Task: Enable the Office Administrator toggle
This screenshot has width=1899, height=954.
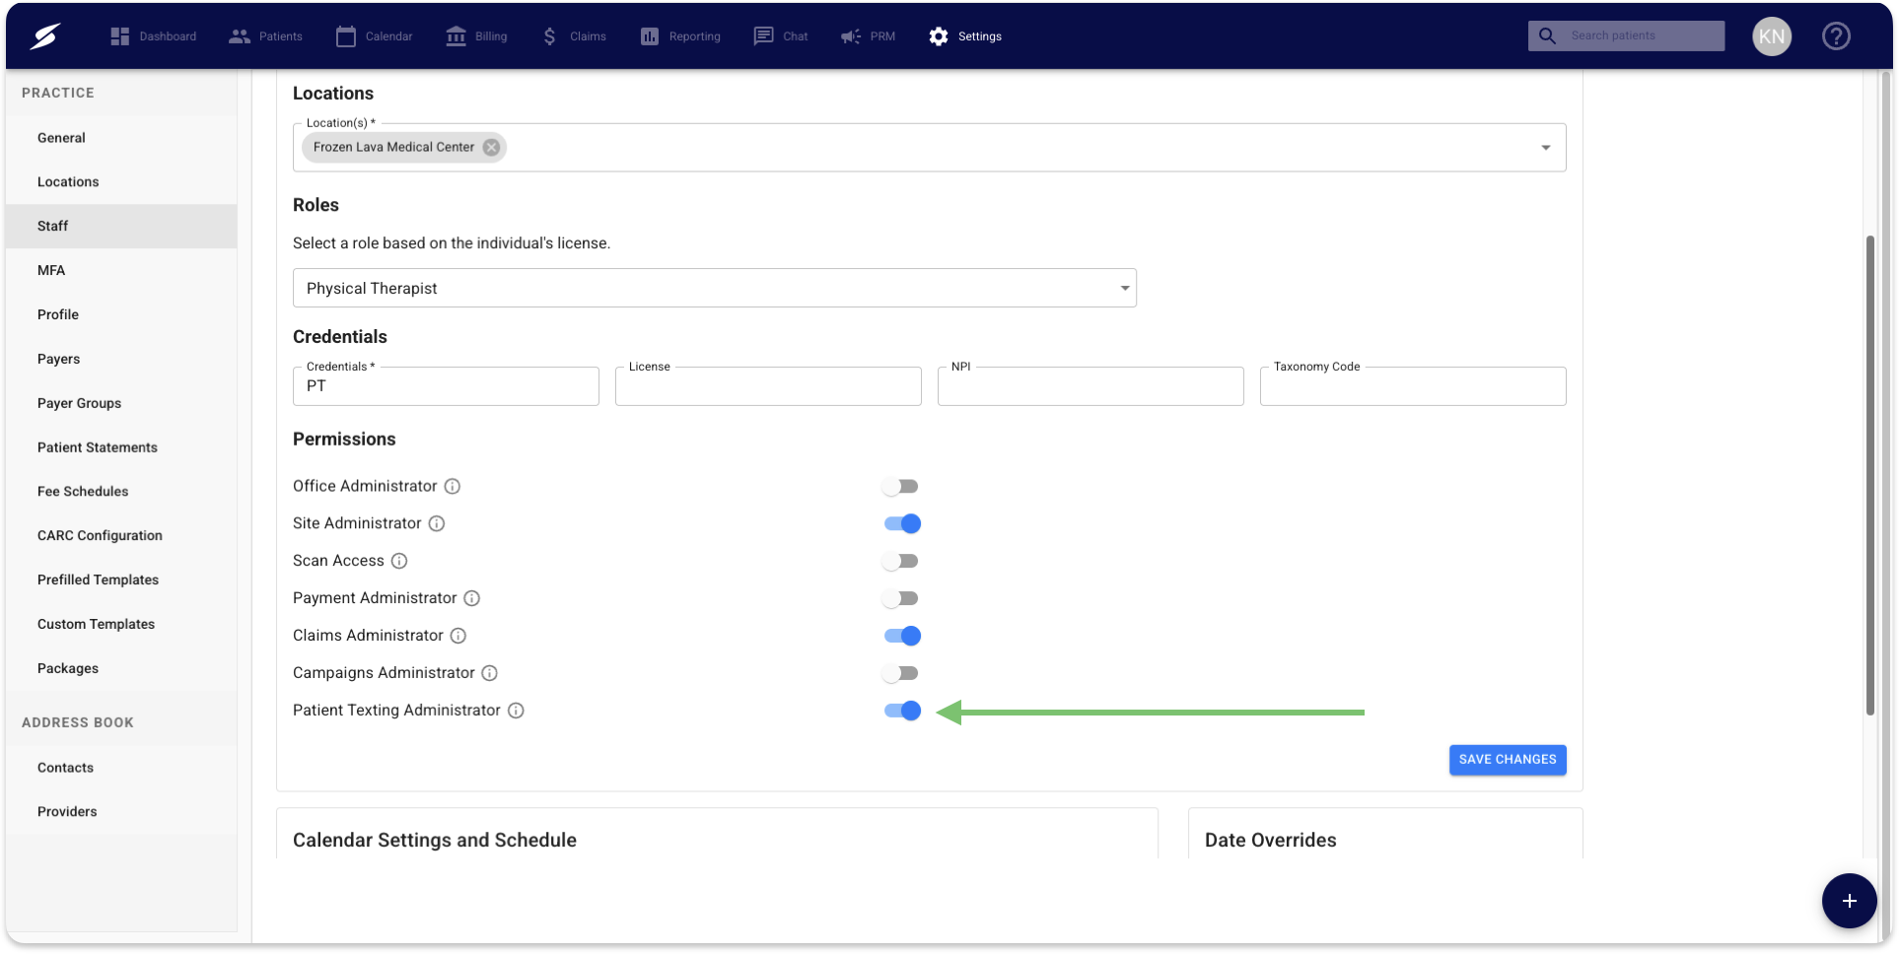Action: 900,486
